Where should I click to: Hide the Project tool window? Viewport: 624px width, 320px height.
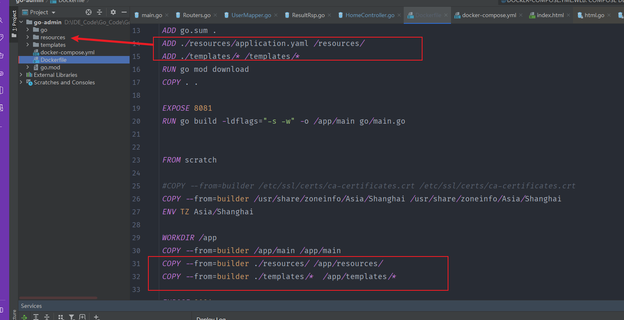point(124,12)
